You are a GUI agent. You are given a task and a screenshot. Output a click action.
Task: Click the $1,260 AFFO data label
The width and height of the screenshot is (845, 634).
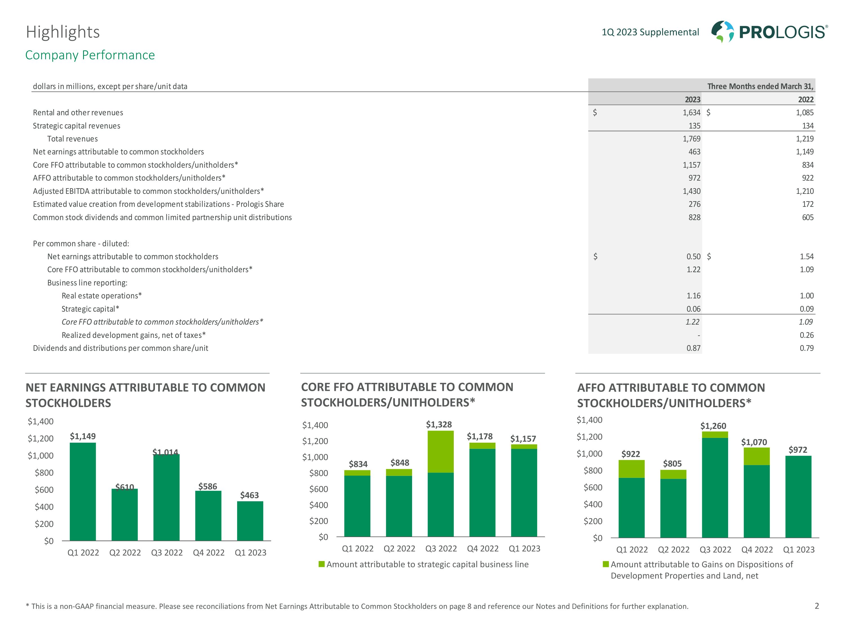pos(713,426)
